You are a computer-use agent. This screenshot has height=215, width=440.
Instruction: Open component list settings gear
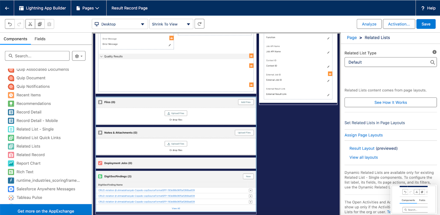point(79,56)
